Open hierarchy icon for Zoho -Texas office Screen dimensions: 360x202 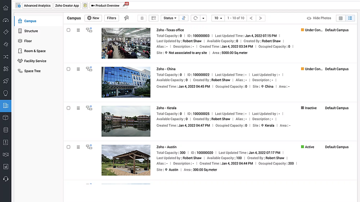tap(89, 30)
